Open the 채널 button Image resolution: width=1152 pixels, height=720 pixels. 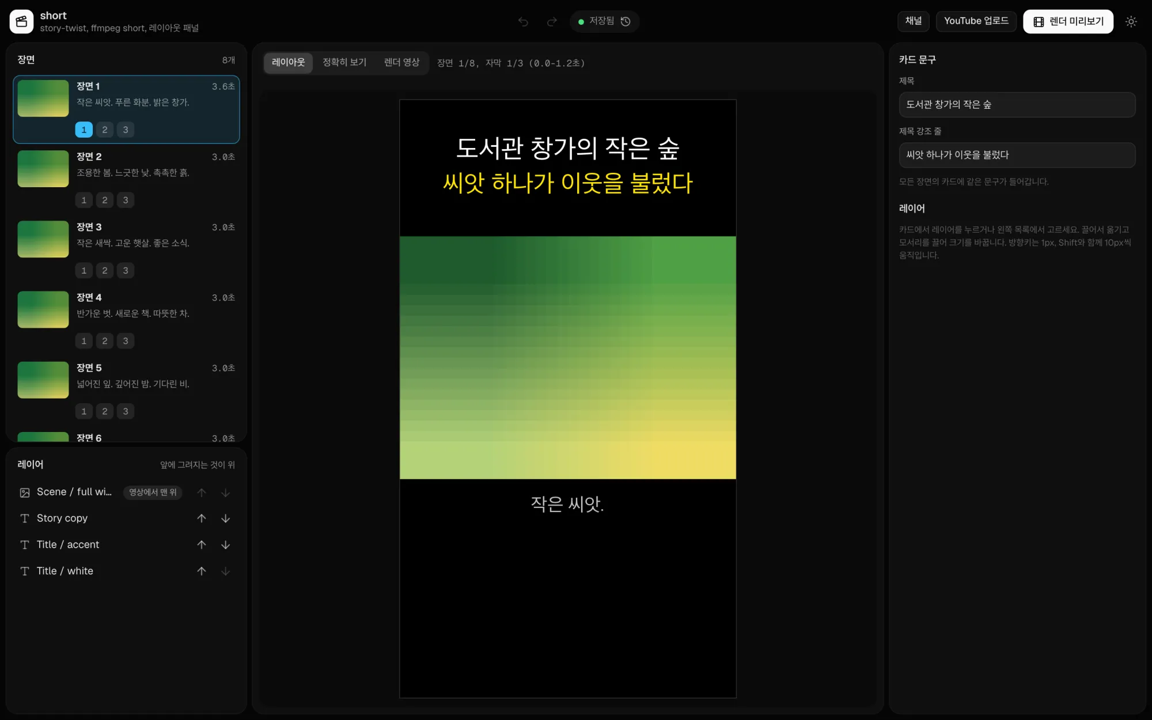914,21
